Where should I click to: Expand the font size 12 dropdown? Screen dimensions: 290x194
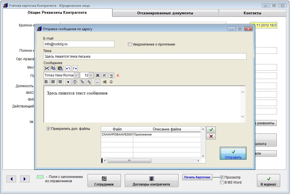[x=91, y=75]
